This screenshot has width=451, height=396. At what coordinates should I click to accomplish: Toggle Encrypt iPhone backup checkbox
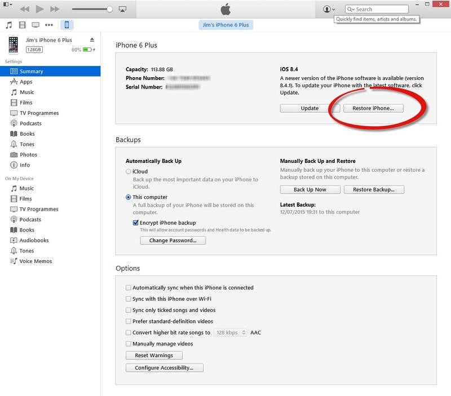(136, 223)
